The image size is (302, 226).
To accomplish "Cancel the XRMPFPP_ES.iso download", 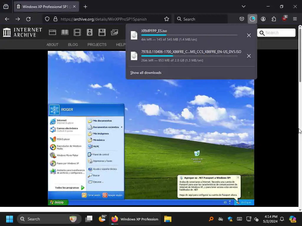I will [x=249, y=35].
